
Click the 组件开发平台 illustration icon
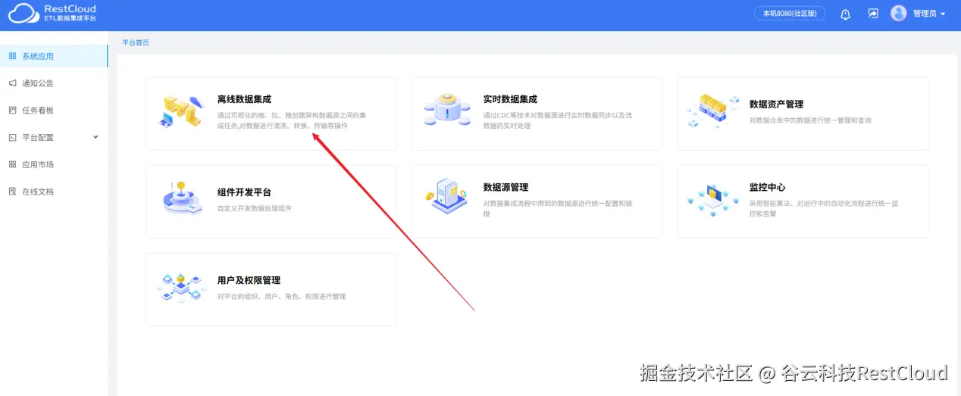point(182,198)
